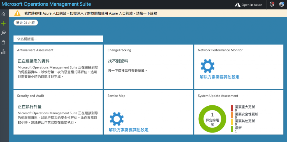Click 需要其他更新 legend label
This screenshot has width=287, height=142.
(245, 121)
